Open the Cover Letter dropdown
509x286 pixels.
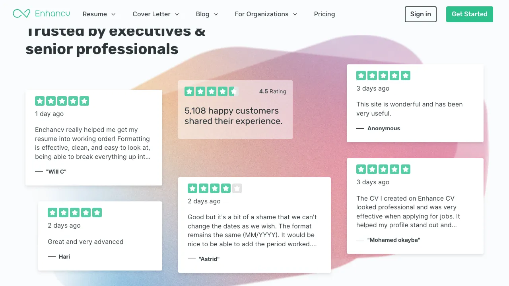(155, 14)
